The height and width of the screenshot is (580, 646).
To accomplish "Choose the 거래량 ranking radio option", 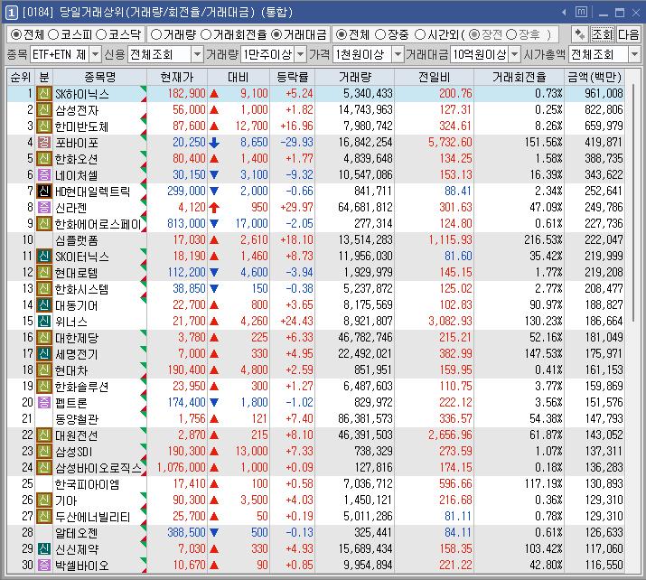I will coord(156,34).
